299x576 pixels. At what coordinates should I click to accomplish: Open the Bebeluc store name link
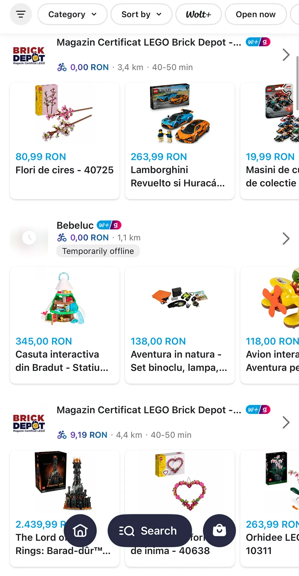pos(75,225)
